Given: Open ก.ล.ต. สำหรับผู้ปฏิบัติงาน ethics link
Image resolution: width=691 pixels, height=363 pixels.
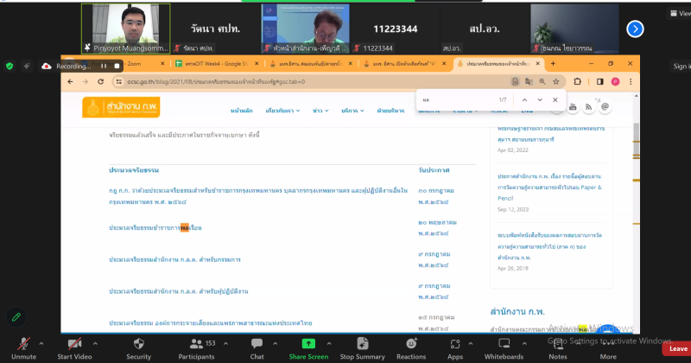Looking at the screenshot, I should 179,291.
